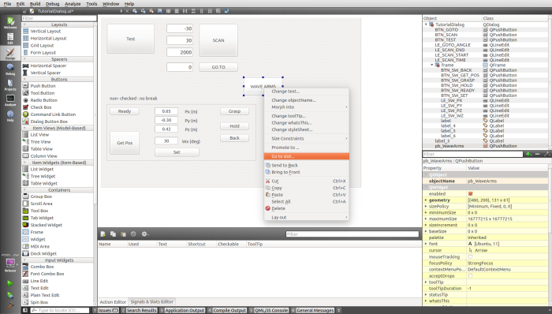Open the Debug mode in sidebar

pos(10,69)
